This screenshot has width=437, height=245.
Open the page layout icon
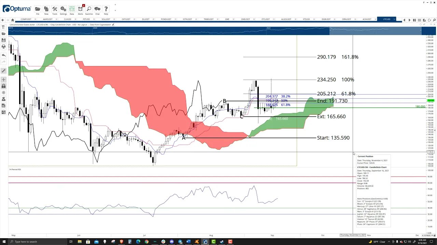414,20
